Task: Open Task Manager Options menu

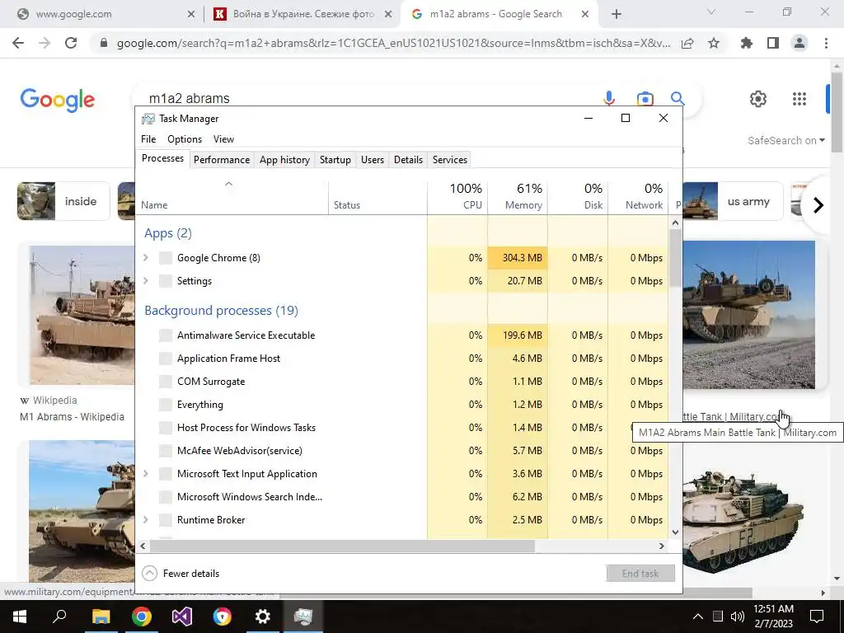Action: (185, 138)
